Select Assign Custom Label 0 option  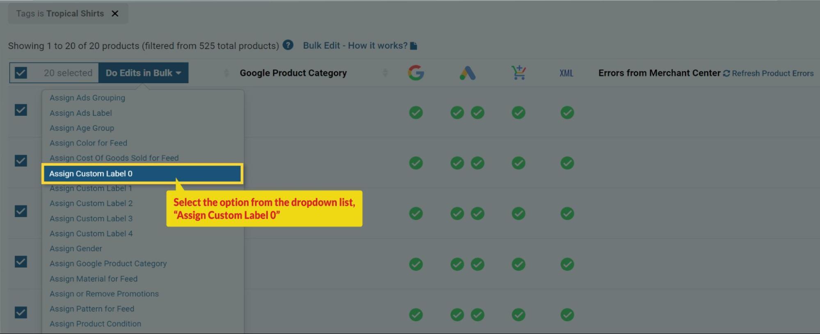(142, 174)
